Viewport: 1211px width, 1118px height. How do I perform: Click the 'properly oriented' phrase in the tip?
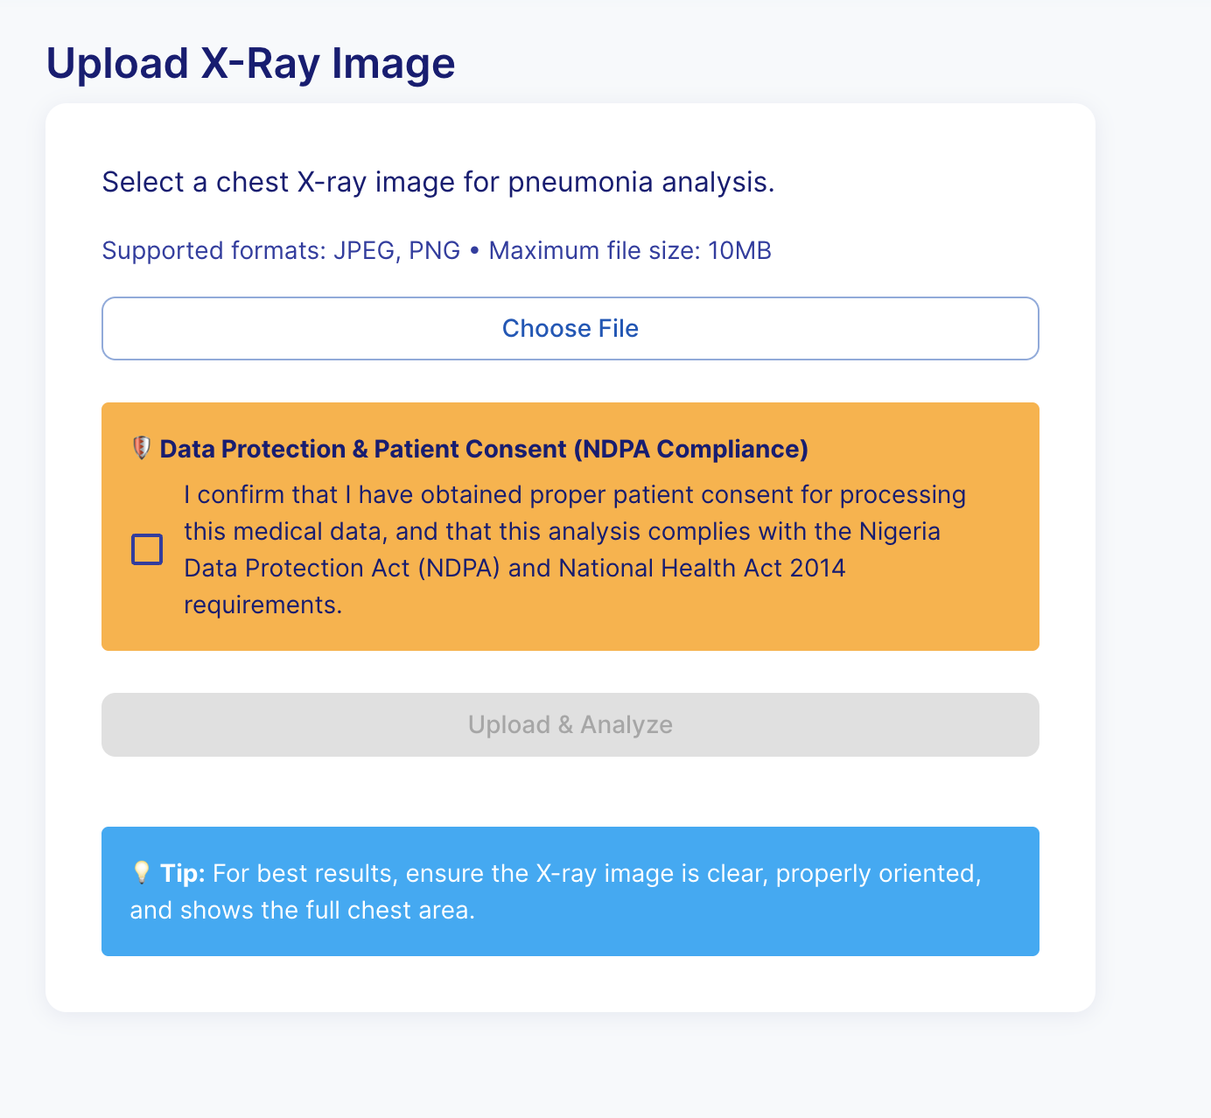pos(878,873)
